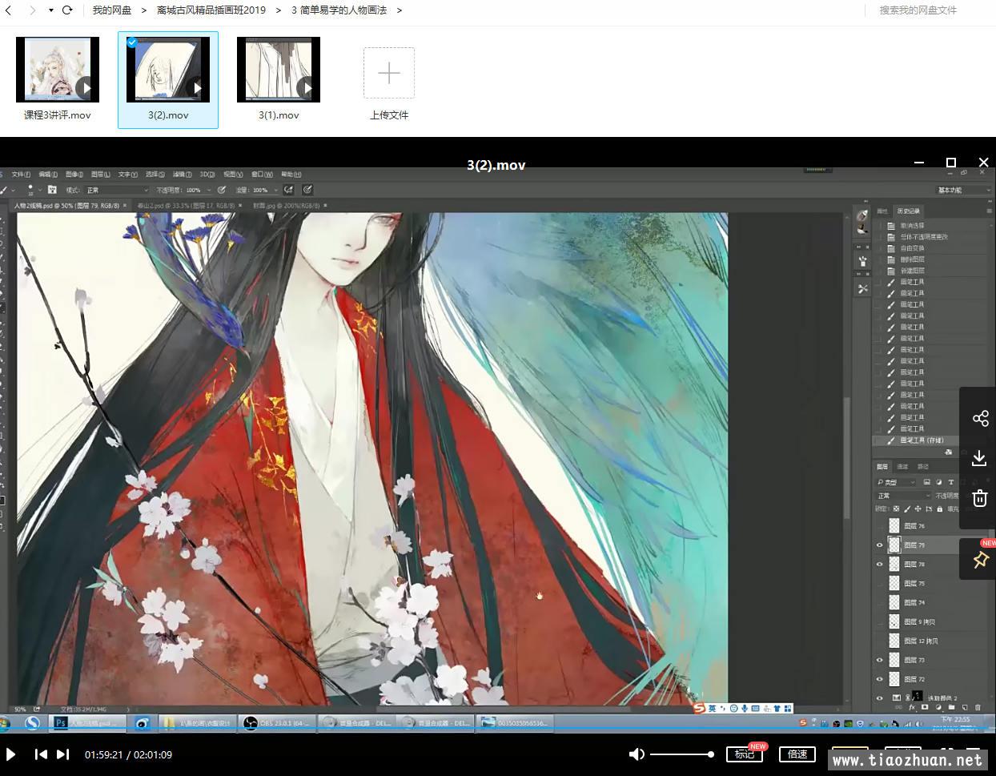Viewport: 996px width, 776px height.
Task: Refresh the file list
Action: tap(67, 10)
